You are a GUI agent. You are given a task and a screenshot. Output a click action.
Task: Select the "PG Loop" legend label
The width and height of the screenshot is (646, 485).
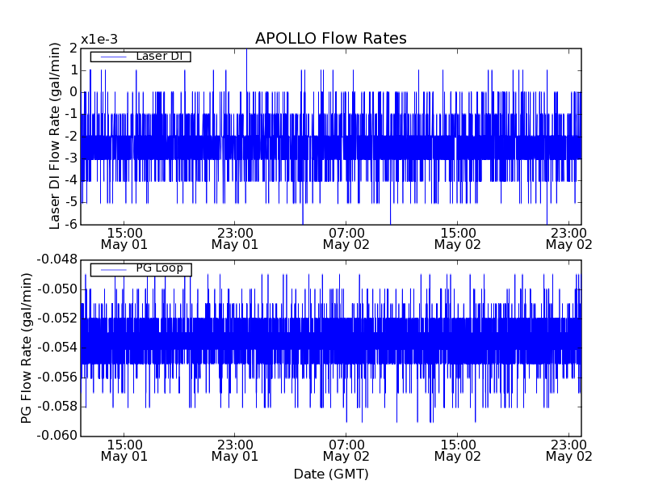pos(158,268)
